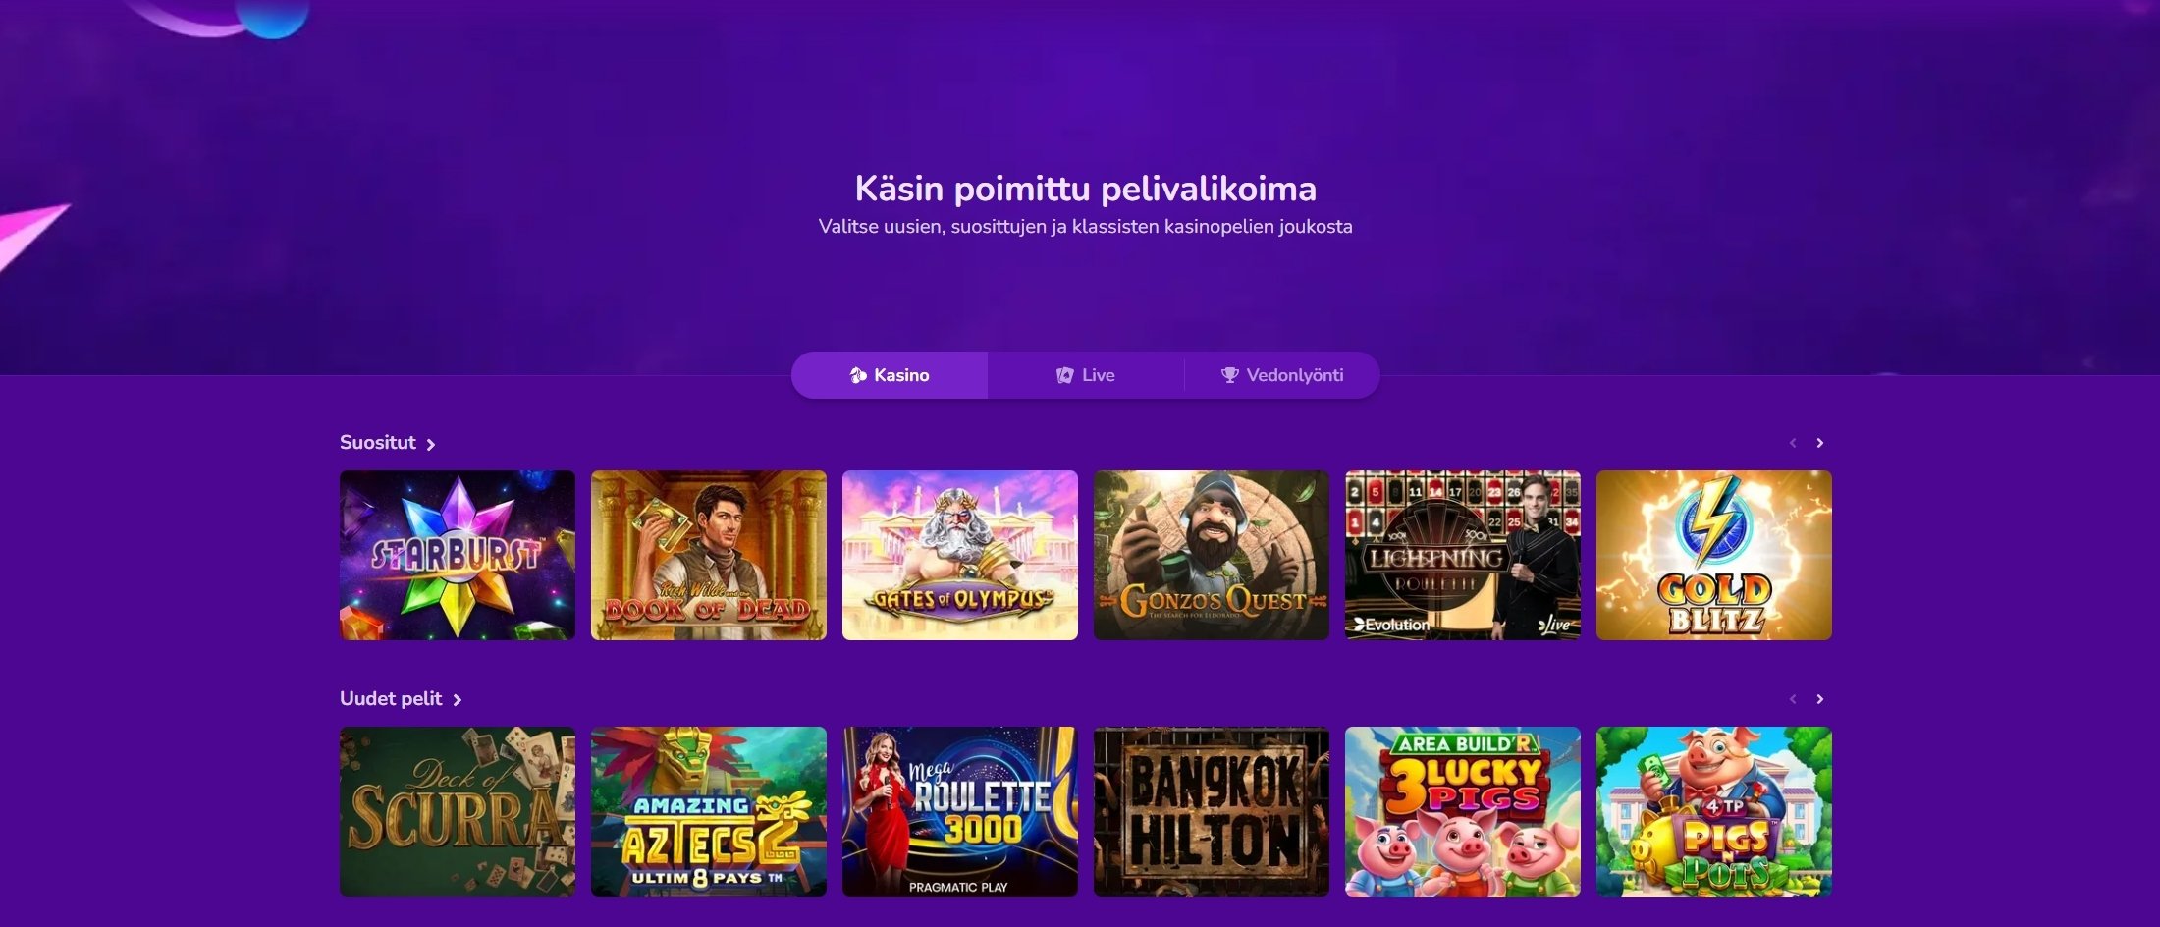
Task: Open the Gold Blitz game
Action: [1714, 556]
